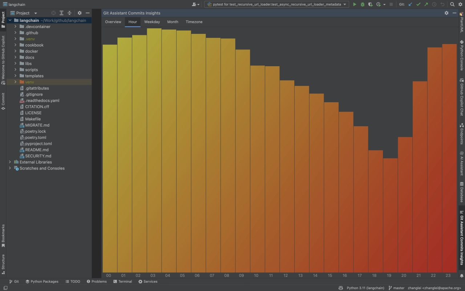Switch to the Timezone tab
The width and height of the screenshot is (465, 291).
tap(194, 22)
